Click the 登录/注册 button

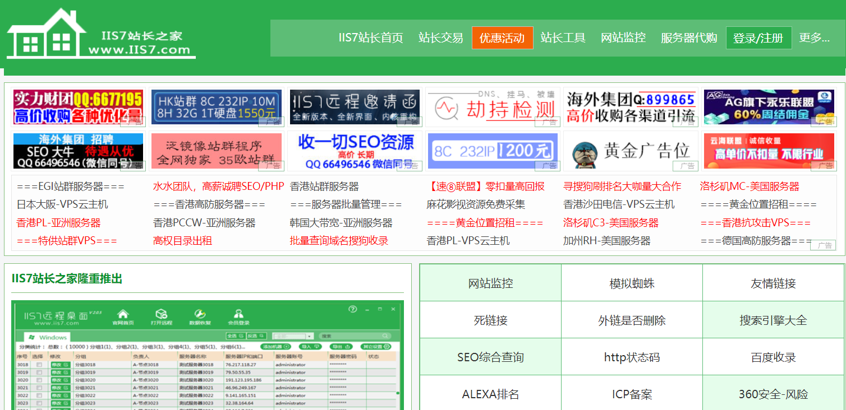pos(758,38)
